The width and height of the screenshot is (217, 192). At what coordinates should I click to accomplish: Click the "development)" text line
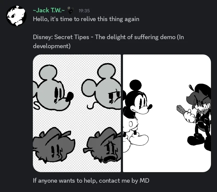pyautogui.click(x=52, y=46)
